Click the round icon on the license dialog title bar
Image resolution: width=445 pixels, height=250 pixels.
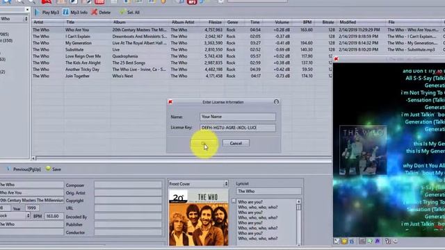(276, 102)
